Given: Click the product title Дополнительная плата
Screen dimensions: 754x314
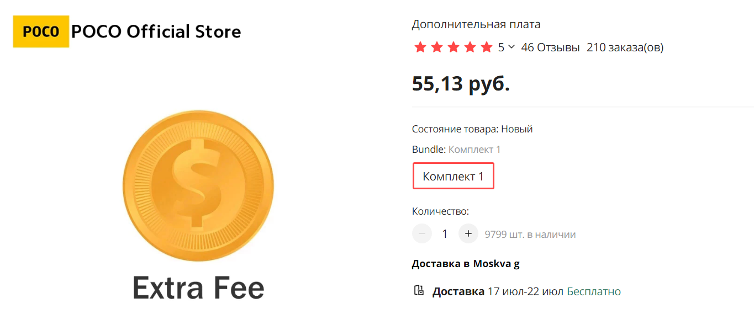Looking at the screenshot, I should tap(476, 24).
